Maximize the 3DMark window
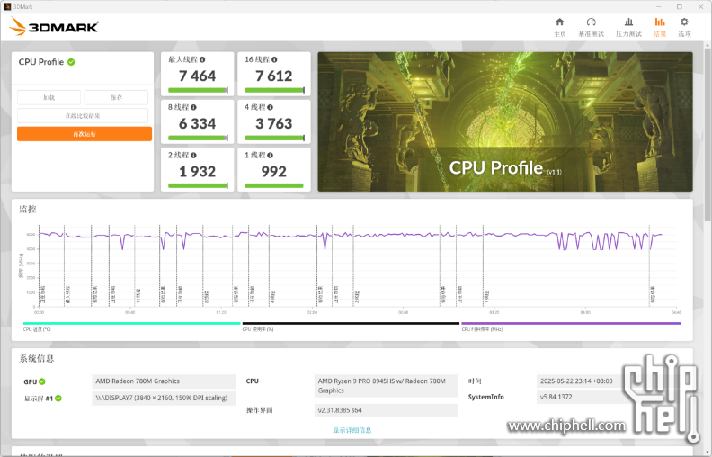The height and width of the screenshot is (457, 712). [x=680, y=7]
